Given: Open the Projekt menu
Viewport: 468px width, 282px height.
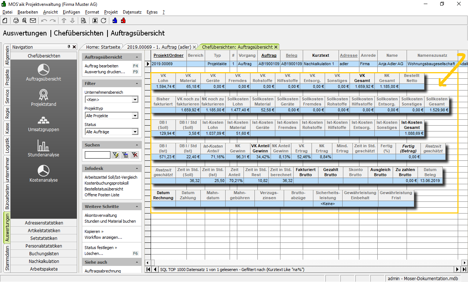Looking at the screenshot, I should pyautogui.click(x=111, y=12).
